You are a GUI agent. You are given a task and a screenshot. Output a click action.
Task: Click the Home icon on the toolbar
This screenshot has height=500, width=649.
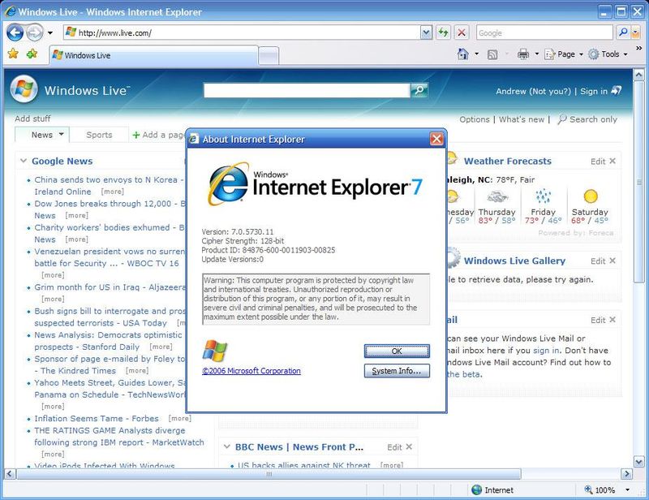click(x=463, y=54)
